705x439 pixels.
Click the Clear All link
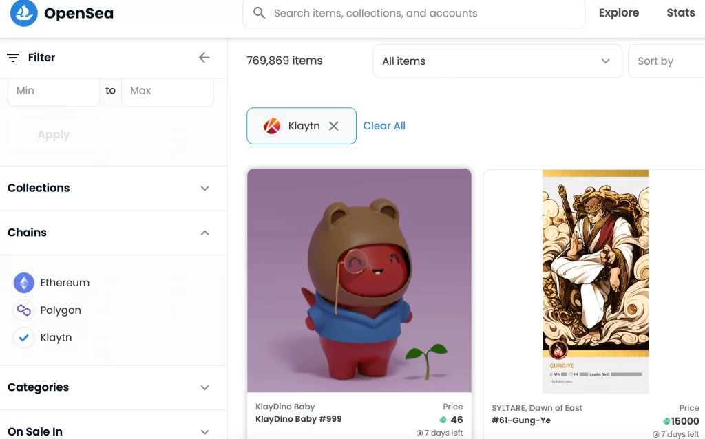(384, 126)
